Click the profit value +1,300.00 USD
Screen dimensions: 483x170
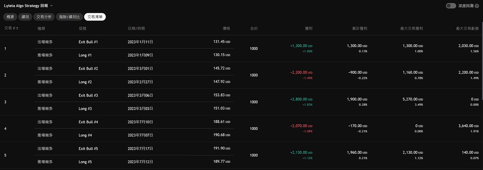[301, 46]
